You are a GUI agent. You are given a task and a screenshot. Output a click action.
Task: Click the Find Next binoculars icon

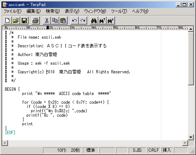(x=111, y=21)
